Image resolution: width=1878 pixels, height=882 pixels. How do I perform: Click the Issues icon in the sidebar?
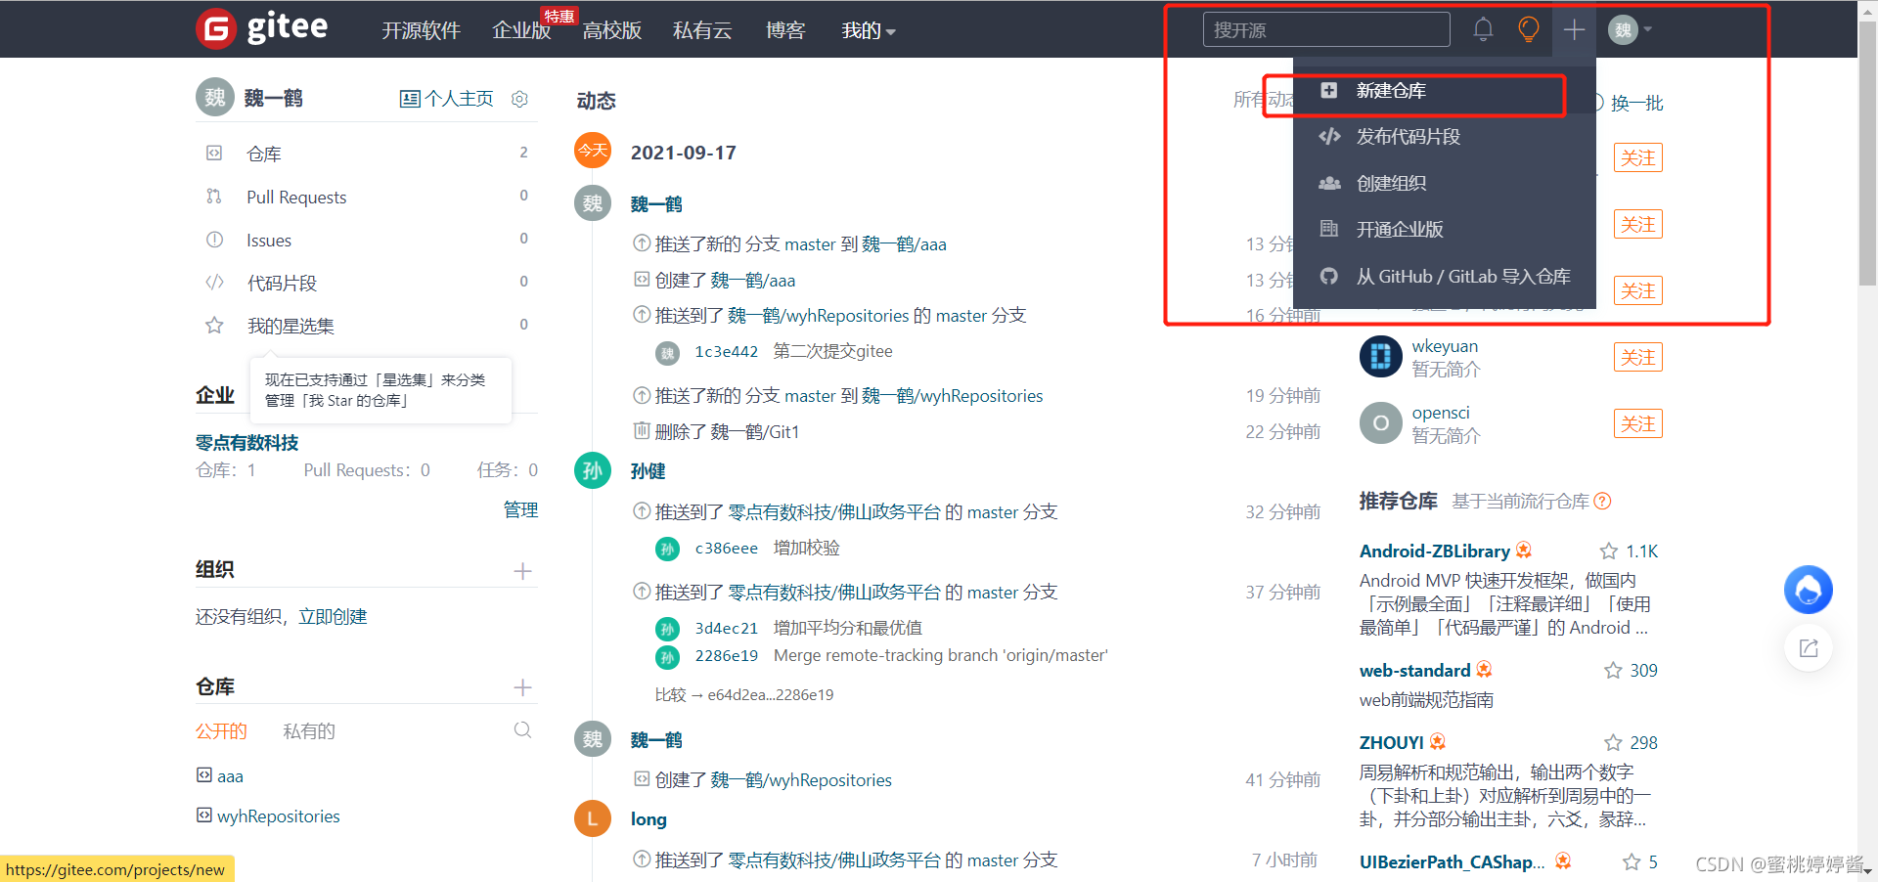tap(214, 239)
